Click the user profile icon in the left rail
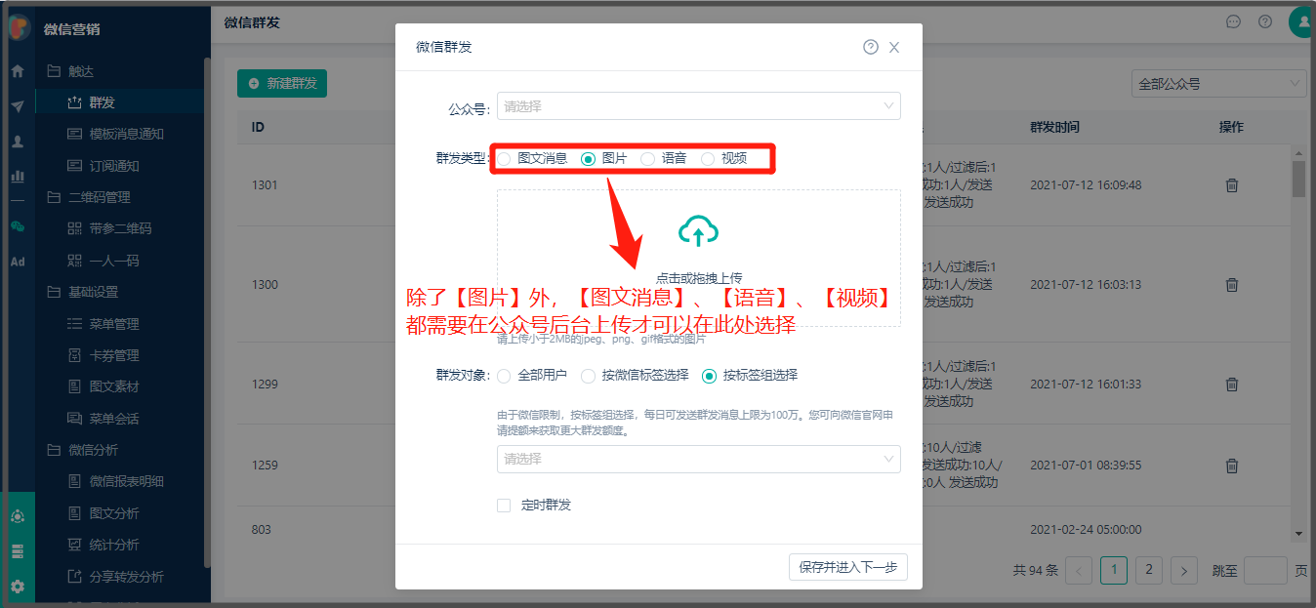This screenshot has width=1316, height=608. point(18,142)
